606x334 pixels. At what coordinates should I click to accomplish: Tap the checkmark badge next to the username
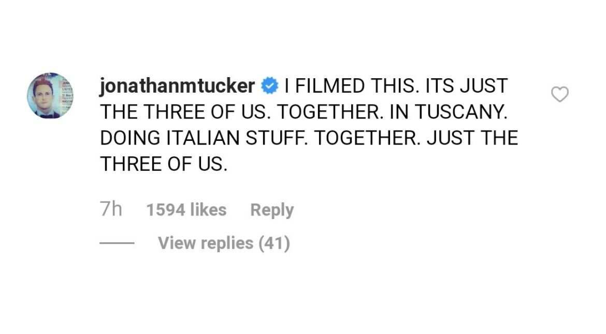(270, 86)
